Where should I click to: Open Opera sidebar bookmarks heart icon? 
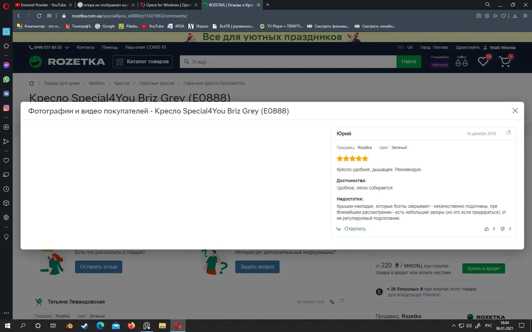[6, 160]
